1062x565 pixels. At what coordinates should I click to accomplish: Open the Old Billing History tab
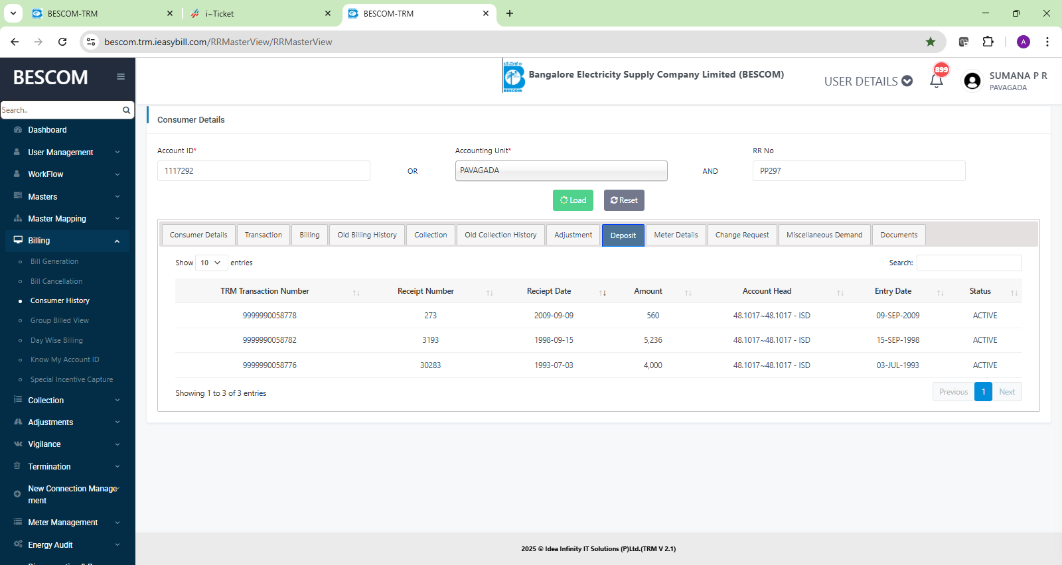[x=366, y=235]
